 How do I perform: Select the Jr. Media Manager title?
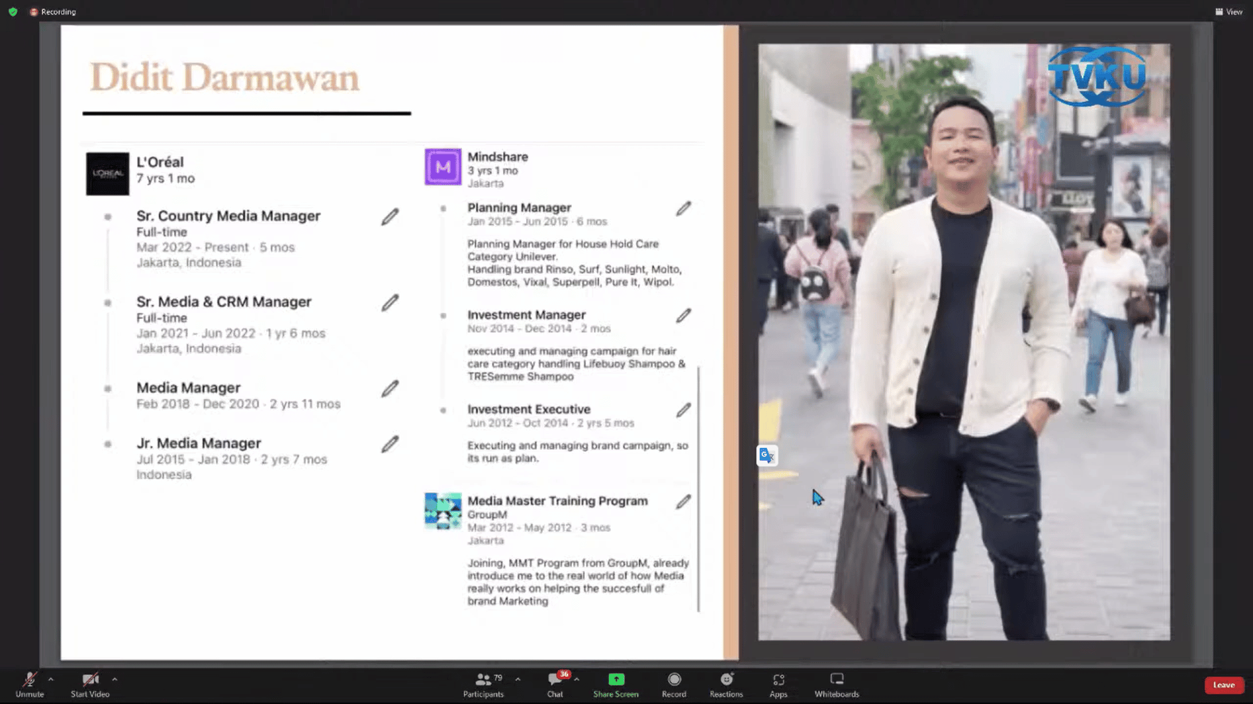coord(199,443)
